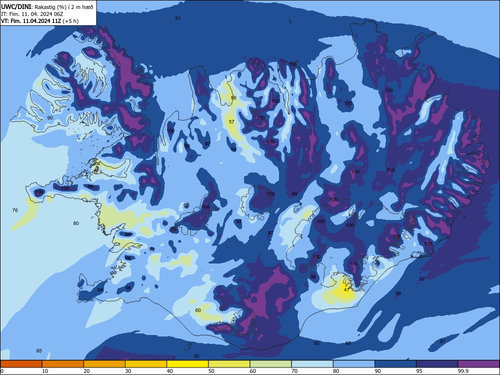Screen dimensions: 500x375
Task: Select the 10–20 orange legend swatch
Action: [63, 364]
